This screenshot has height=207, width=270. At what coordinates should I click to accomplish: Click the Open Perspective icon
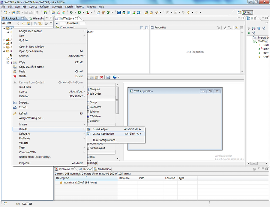(239, 12)
